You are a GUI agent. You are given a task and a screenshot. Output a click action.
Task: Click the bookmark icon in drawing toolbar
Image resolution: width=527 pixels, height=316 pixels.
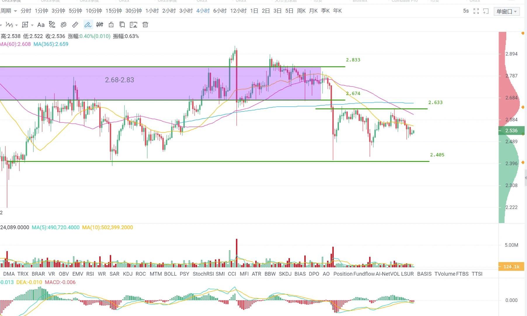point(122,25)
